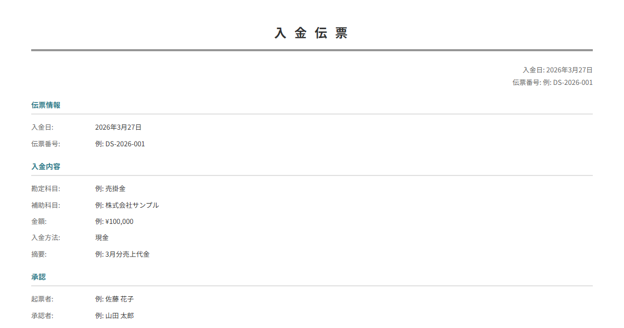Click the header date line at top right
Viewport: 624px width, 328px height.
click(557, 70)
